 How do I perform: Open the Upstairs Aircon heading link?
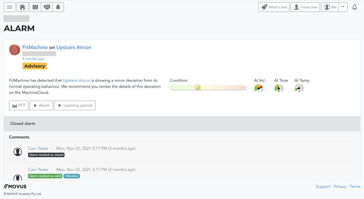point(74,47)
